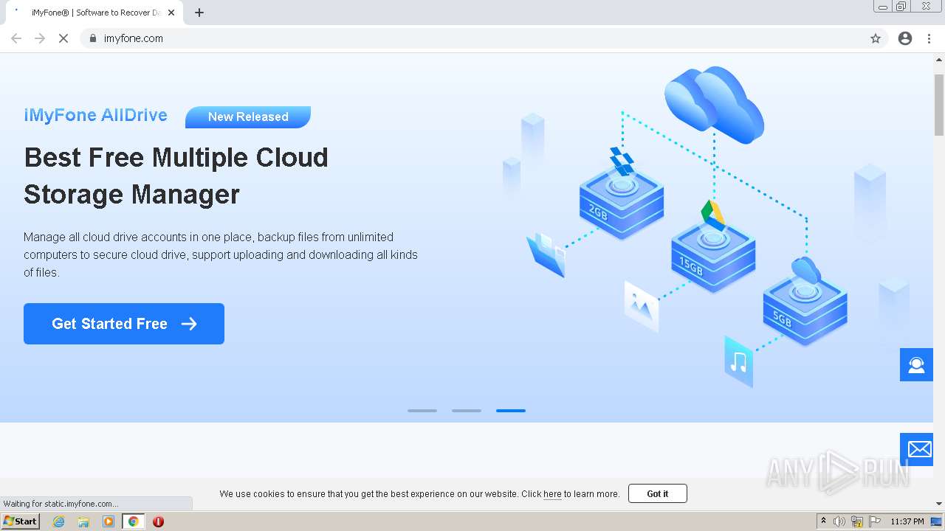This screenshot has width=945, height=531.
Task: Open email contact envelope widget
Action: point(918,449)
